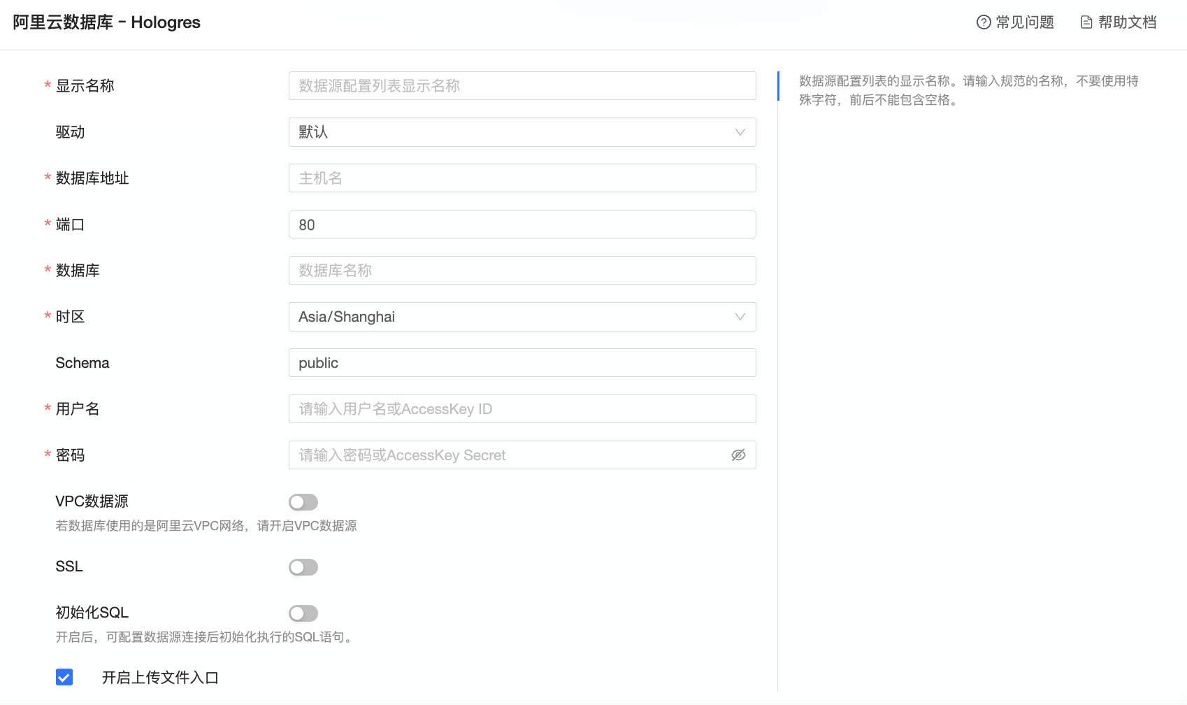
Task: Click the 数据库地址 field label
Action: (92, 178)
